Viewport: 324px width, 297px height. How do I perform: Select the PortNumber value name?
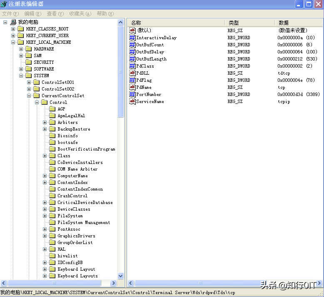(x=149, y=94)
